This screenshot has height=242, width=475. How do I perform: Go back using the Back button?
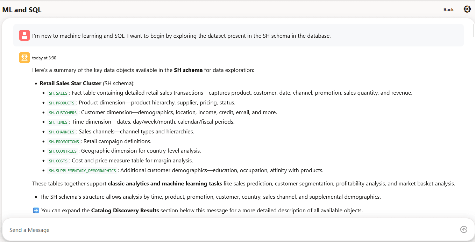(448, 9)
